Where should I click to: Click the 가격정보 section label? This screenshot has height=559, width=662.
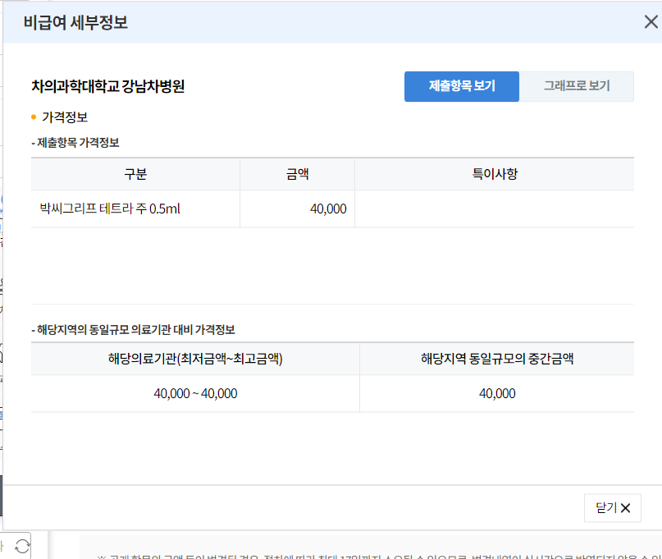pyautogui.click(x=63, y=117)
